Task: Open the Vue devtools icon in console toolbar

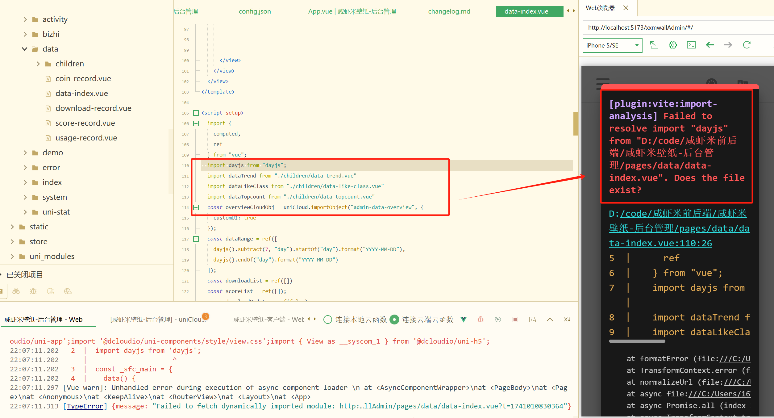Action: click(464, 319)
